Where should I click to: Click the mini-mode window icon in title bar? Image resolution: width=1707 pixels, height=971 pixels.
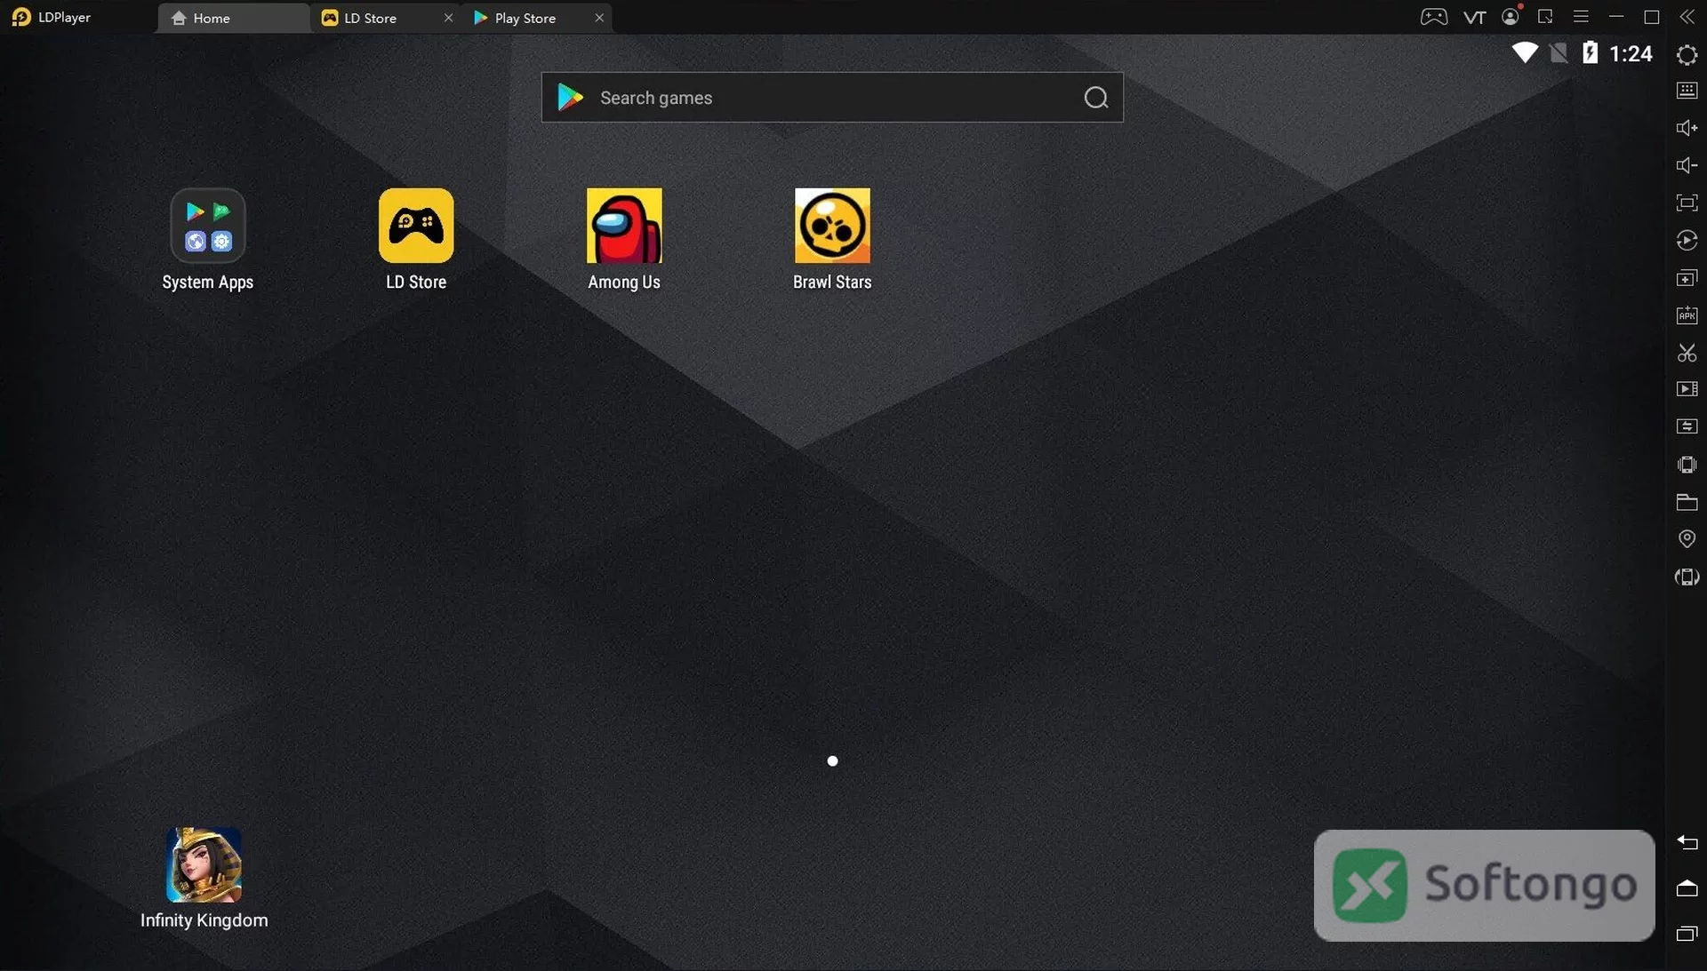[1545, 17]
